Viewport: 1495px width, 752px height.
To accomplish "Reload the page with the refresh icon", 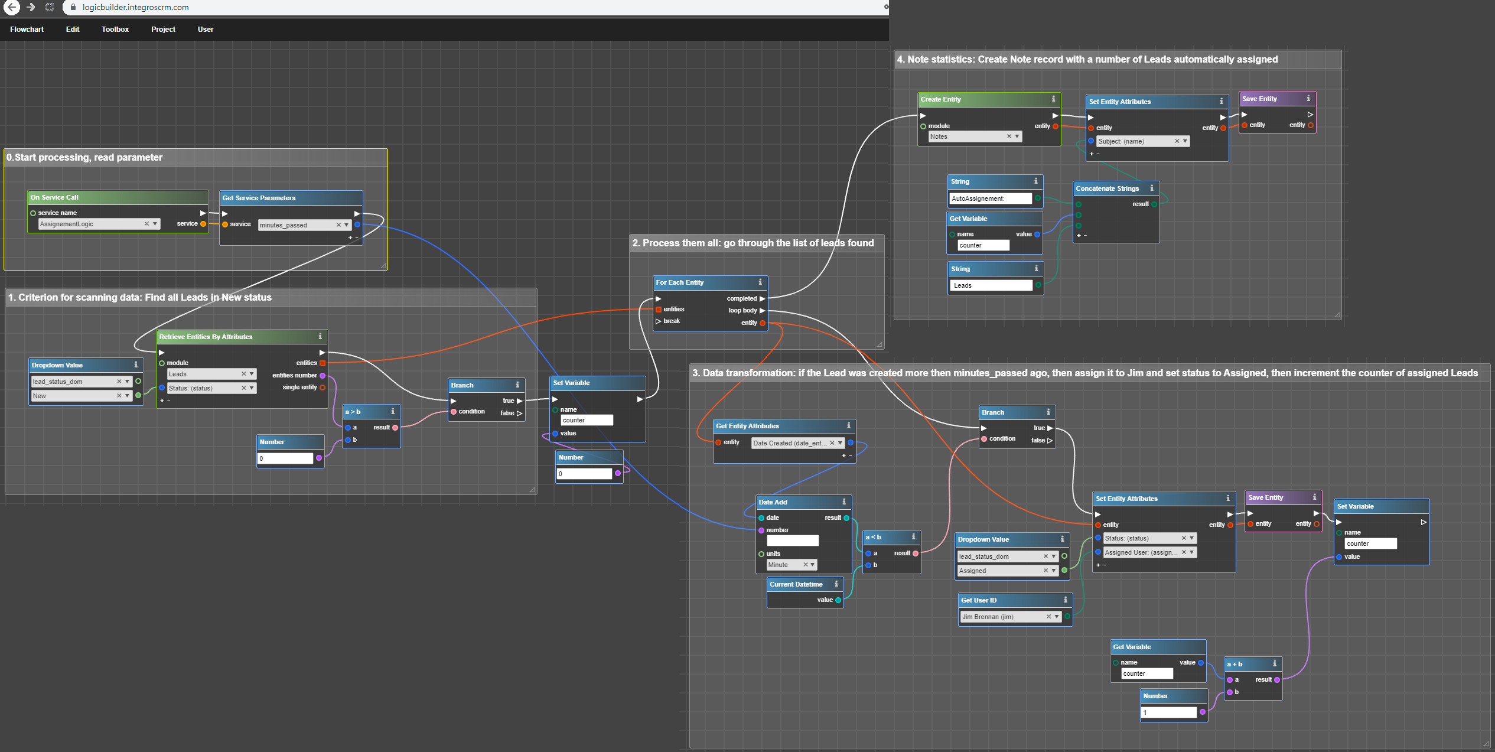I will coord(50,7).
